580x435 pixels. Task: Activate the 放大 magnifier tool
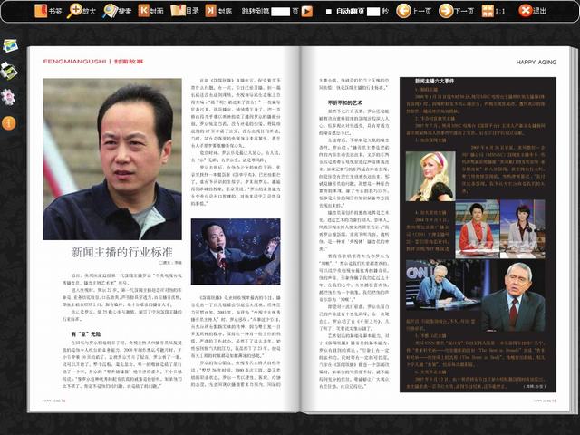(82, 11)
